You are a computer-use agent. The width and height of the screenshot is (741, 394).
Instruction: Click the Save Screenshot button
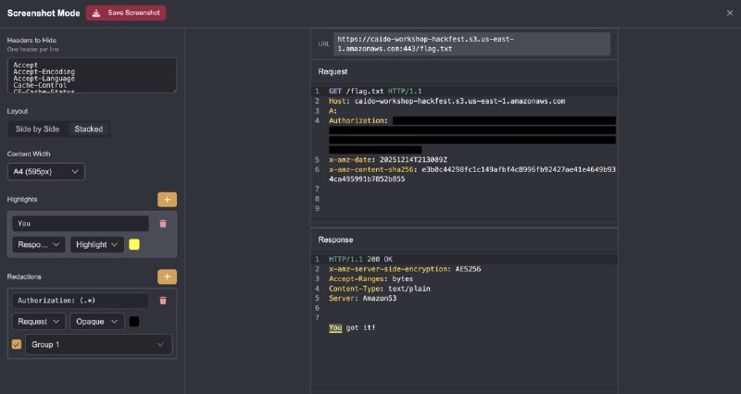125,13
